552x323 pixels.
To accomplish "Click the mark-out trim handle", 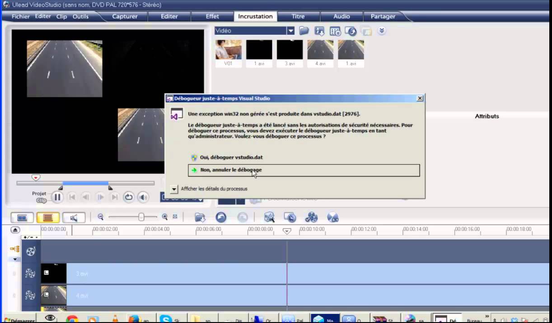I will (110, 188).
